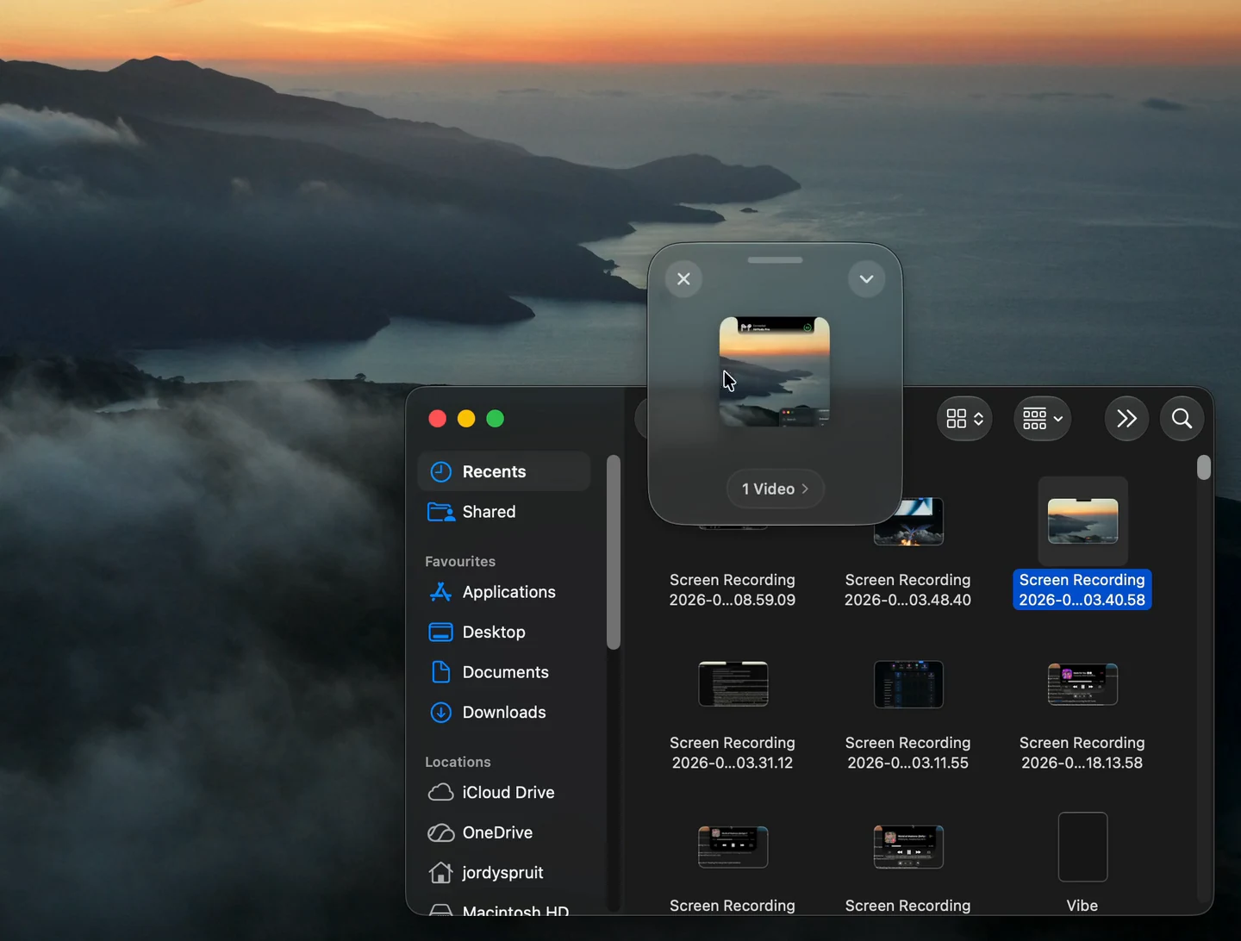Image resolution: width=1241 pixels, height=941 pixels.
Task: Zoom the Finder window with green button
Action: pyautogui.click(x=496, y=419)
